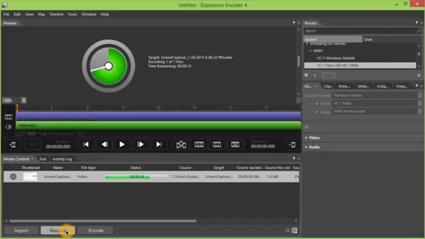Image resolution: width=425 pixels, height=239 pixels.
Task: Close the Preview panel
Action: coord(298,23)
